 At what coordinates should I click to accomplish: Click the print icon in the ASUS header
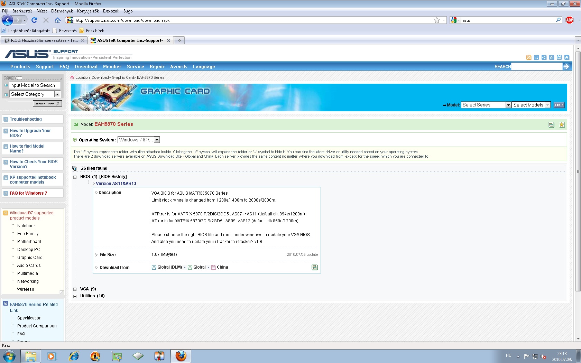click(x=567, y=57)
